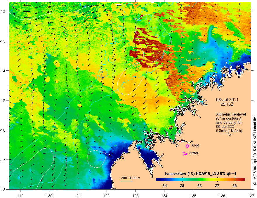Click the 119 longitude axis label
Viewport: 257px width, 198px height.
(20, 196)
